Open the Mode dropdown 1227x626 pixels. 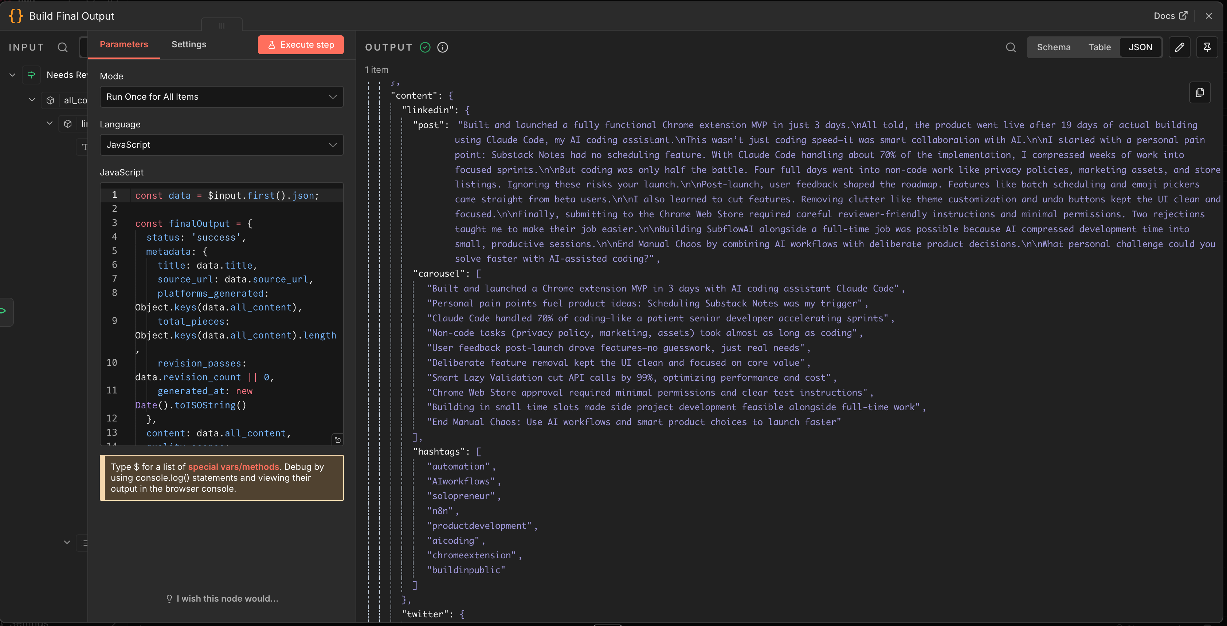pyautogui.click(x=222, y=96)
